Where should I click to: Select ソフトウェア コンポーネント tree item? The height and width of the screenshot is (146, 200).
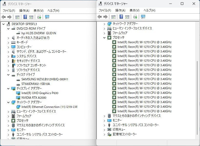[31, 65]
